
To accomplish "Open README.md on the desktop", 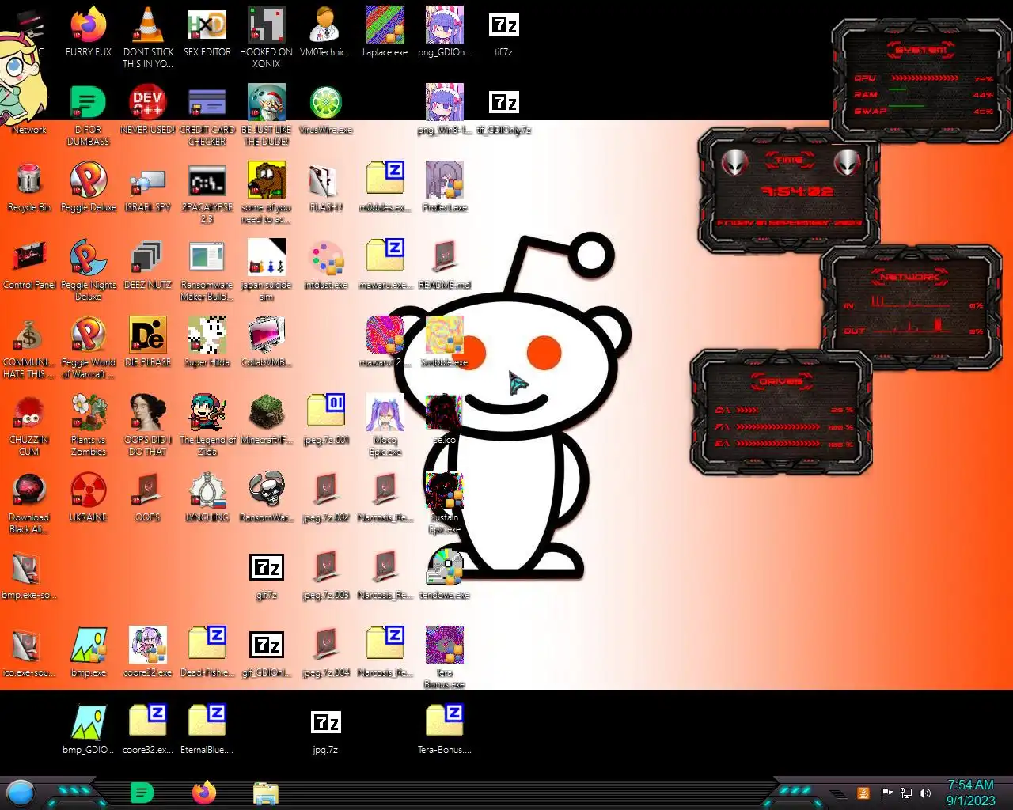I will click(x=445, y=263).
